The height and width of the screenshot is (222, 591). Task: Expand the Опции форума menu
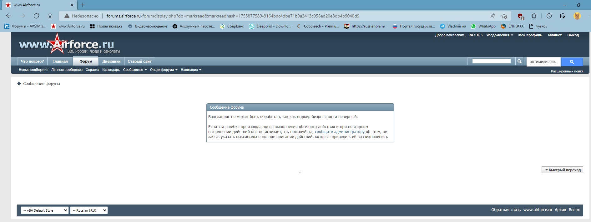[x=164, y=70]
